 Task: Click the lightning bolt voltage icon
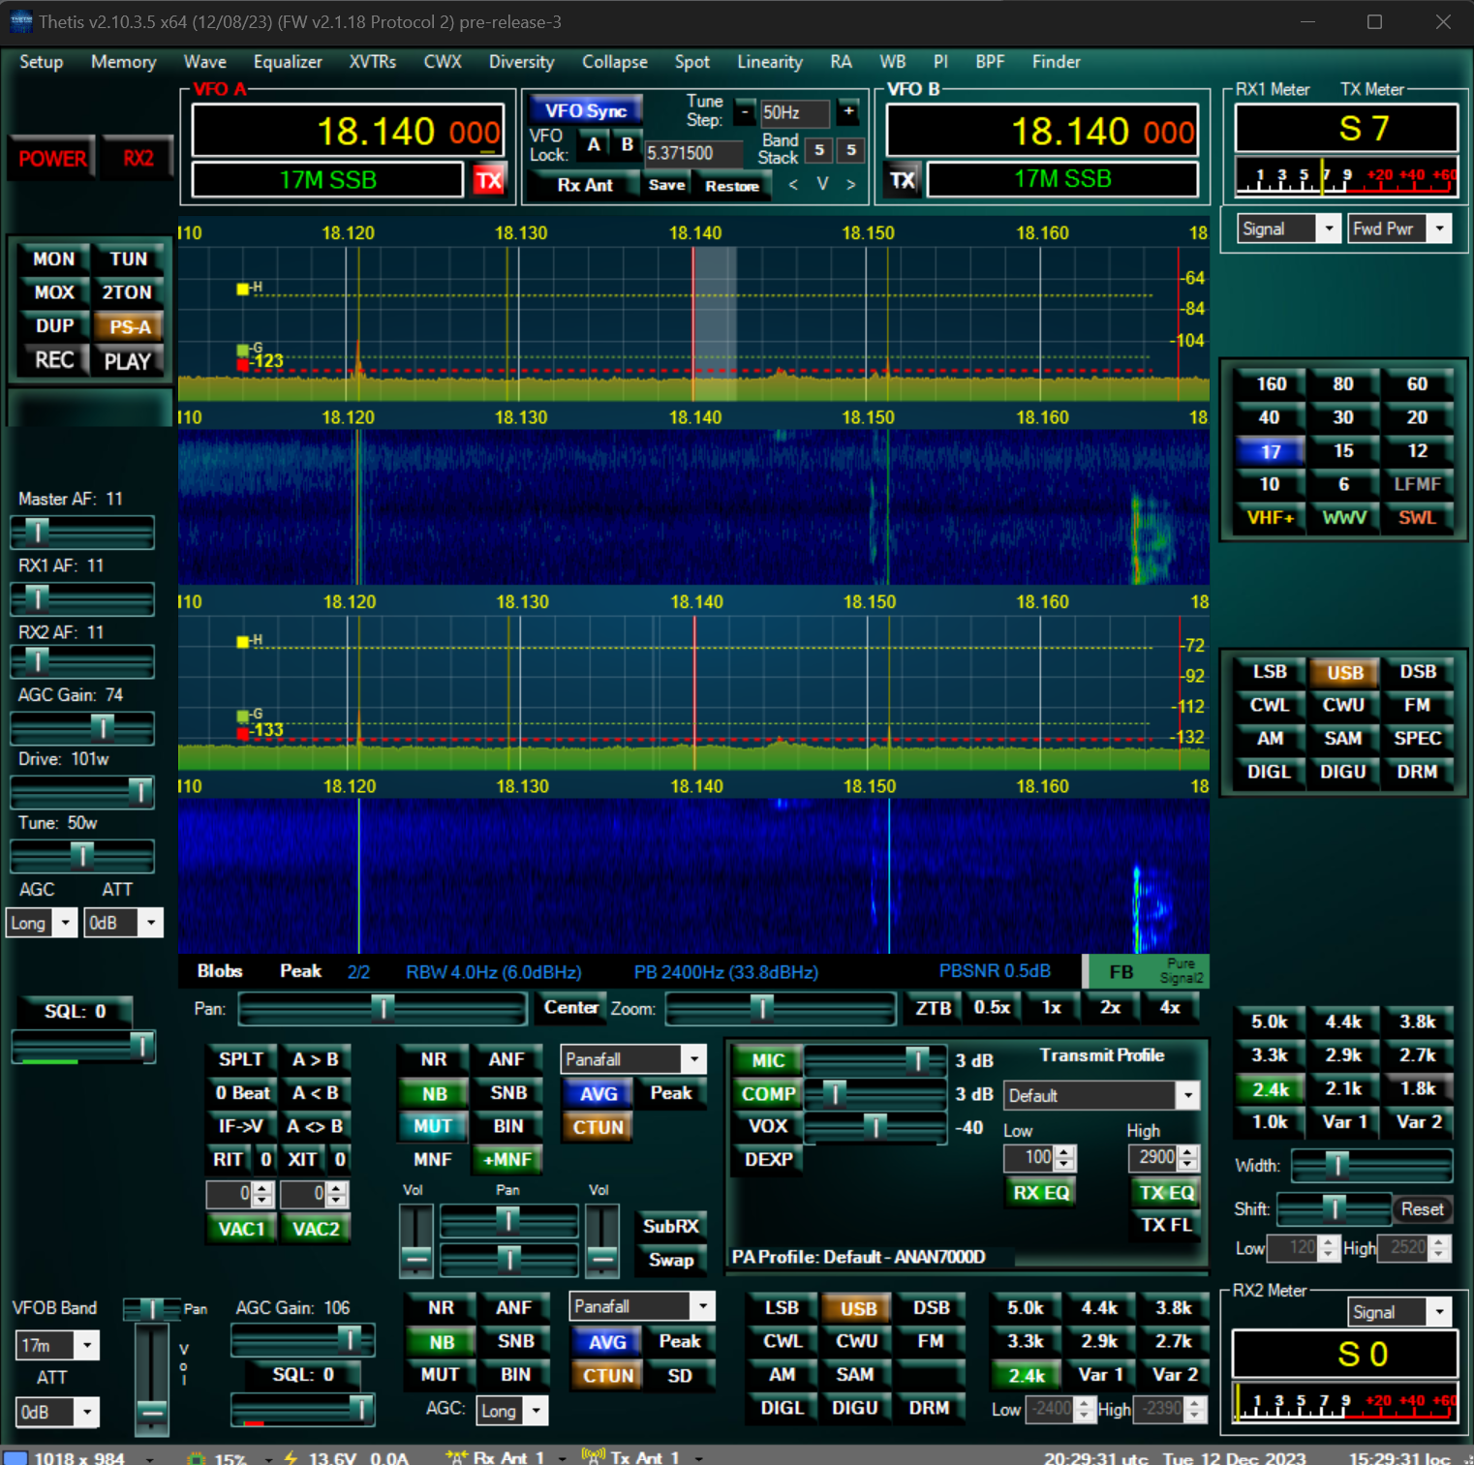291,1457
